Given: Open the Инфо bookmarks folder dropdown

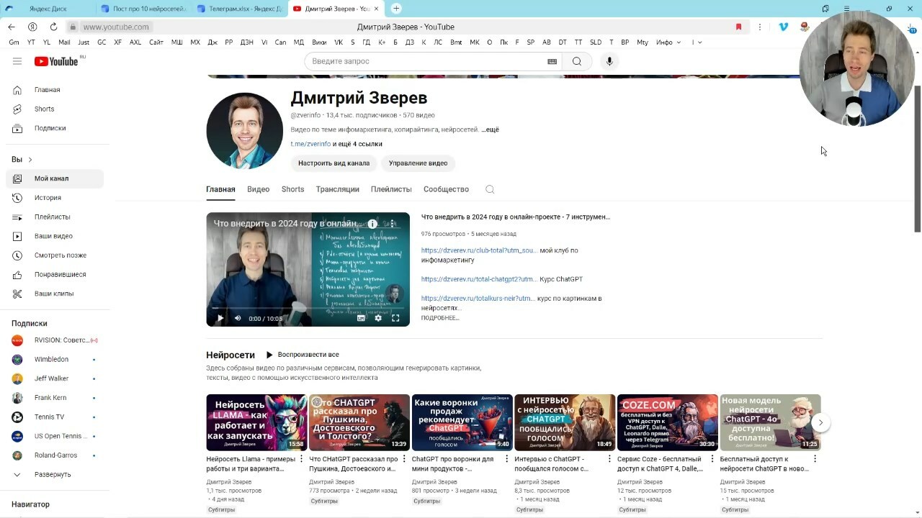Looking at the screenshot, I should point(668,42).
